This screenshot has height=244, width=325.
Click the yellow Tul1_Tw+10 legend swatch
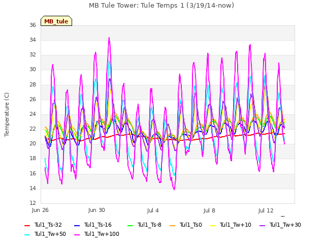(x=213, y=226)
